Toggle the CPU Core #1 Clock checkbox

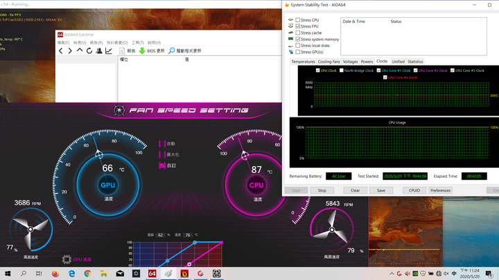(378, 71)
